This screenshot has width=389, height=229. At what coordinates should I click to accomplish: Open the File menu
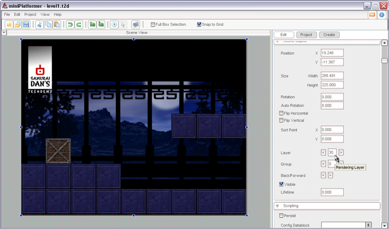tap(7, 14)
